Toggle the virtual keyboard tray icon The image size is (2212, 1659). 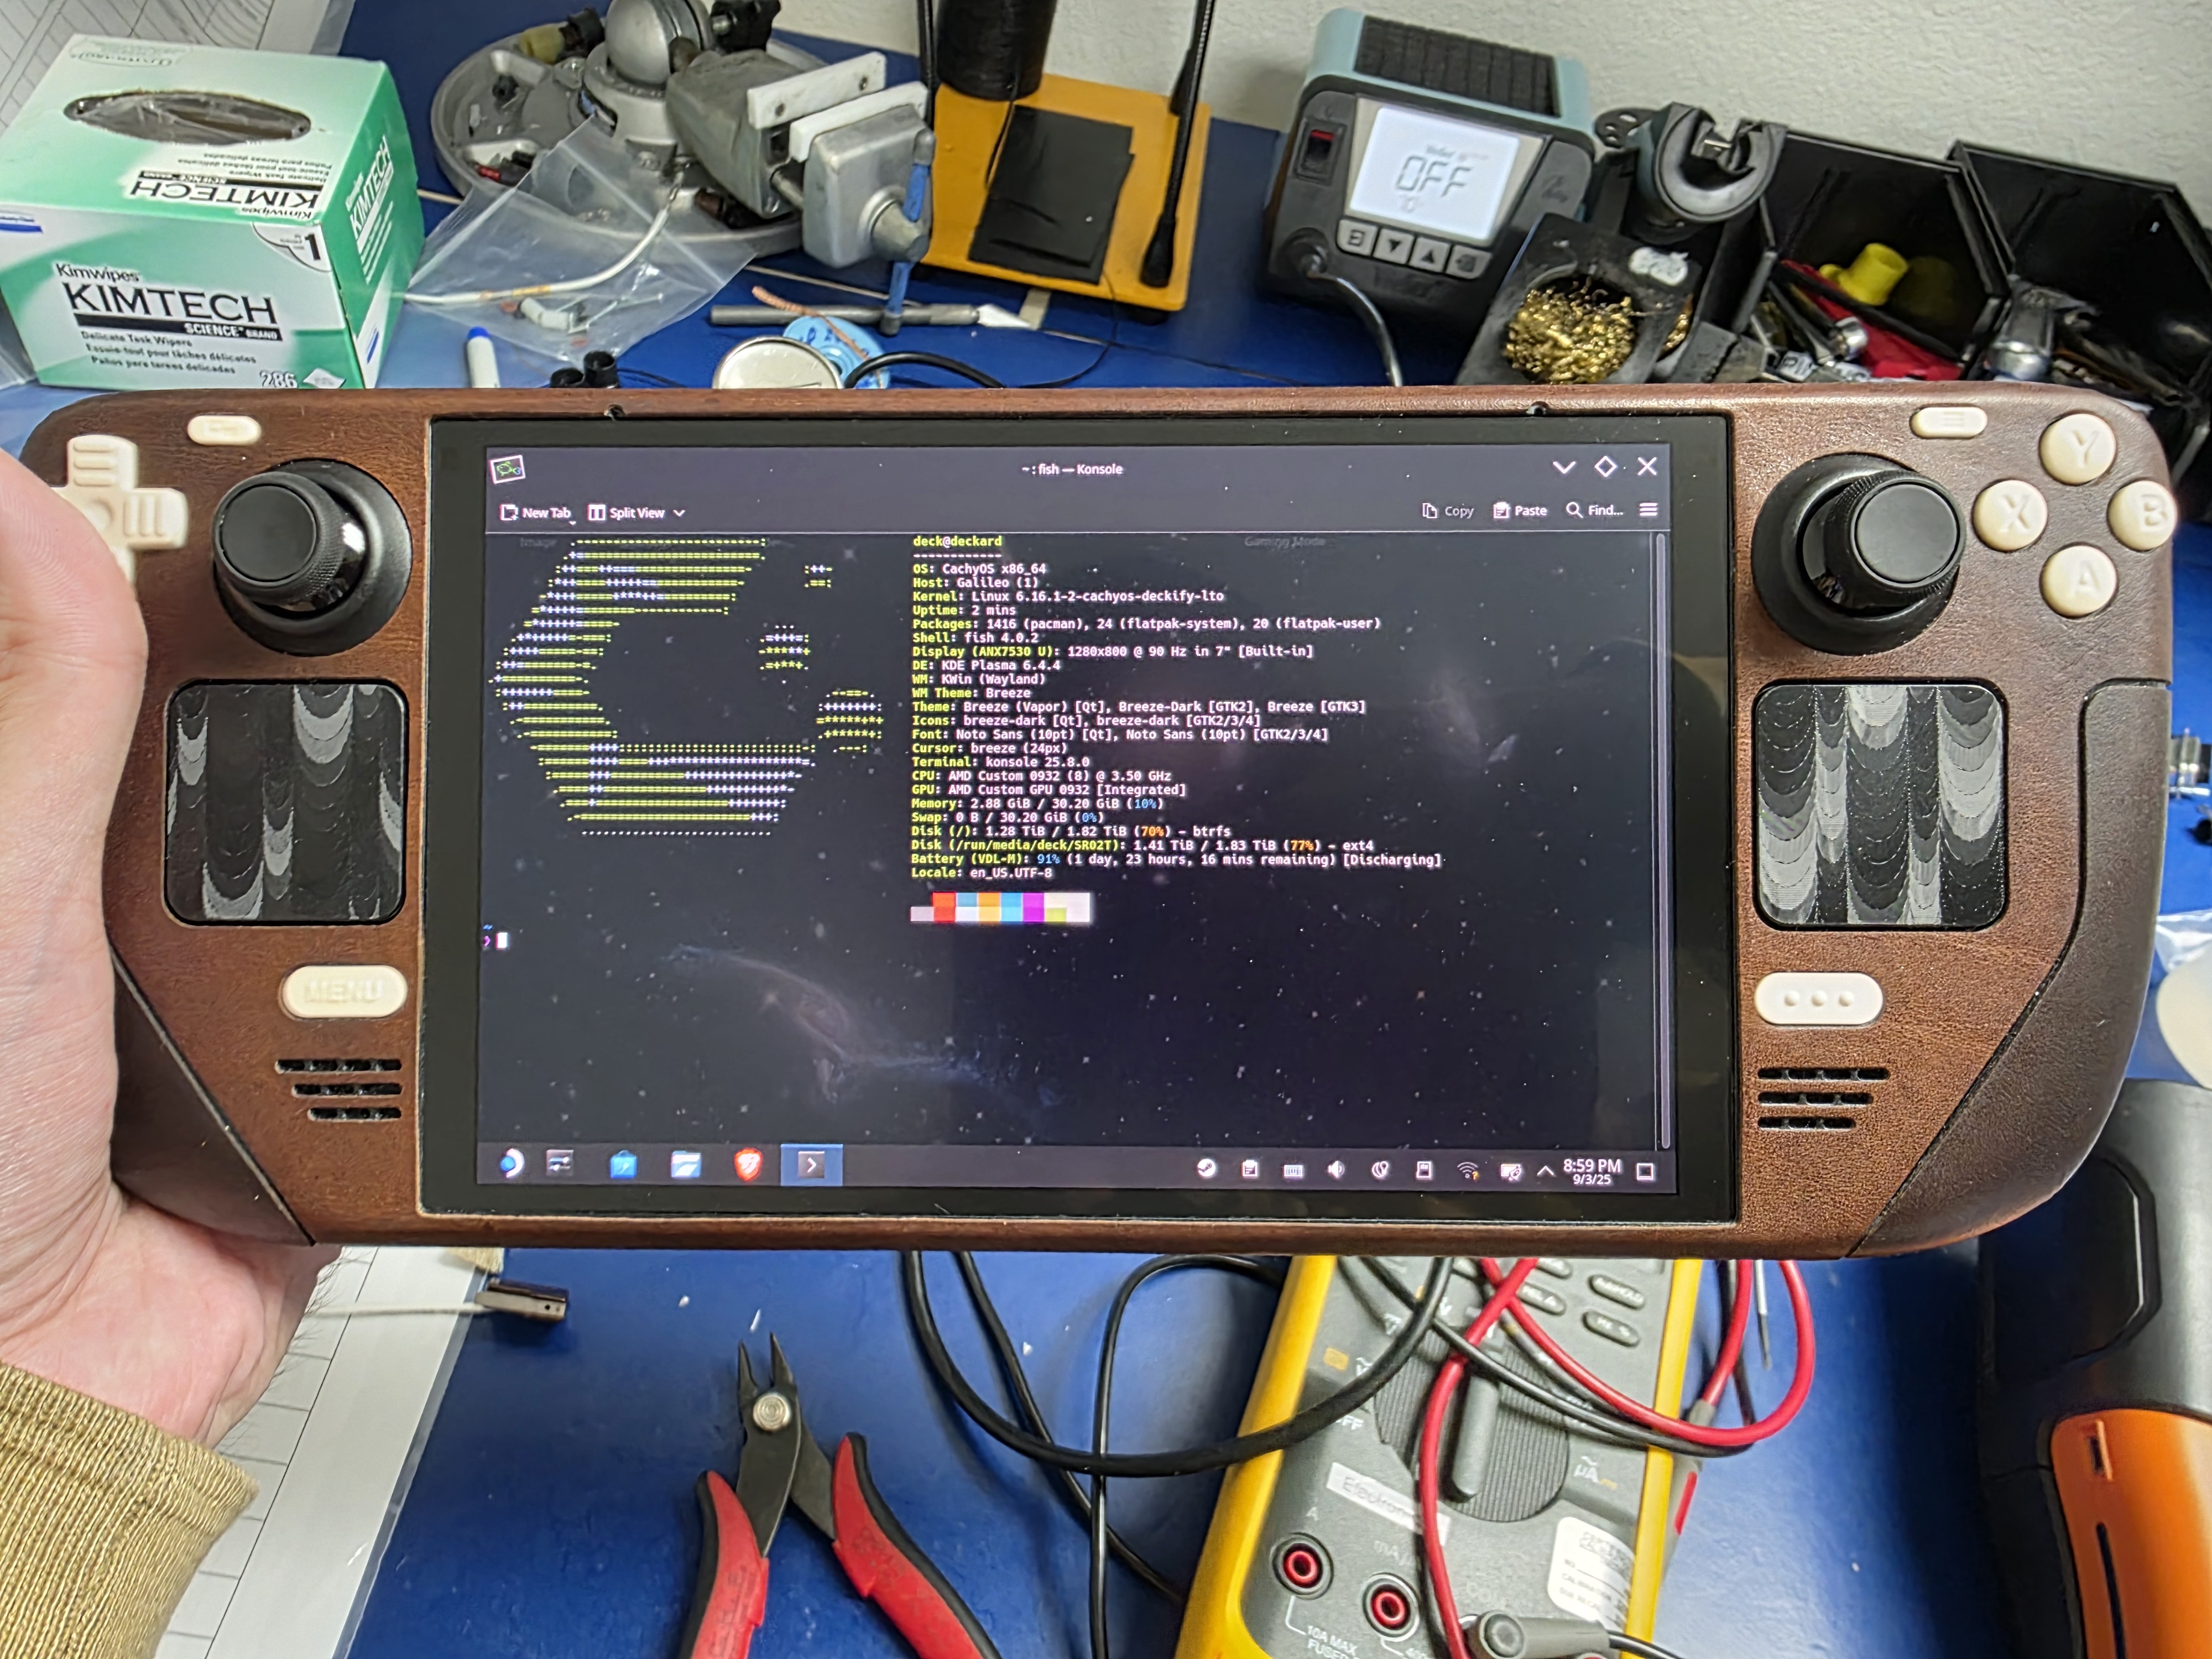point(1293,1170)
